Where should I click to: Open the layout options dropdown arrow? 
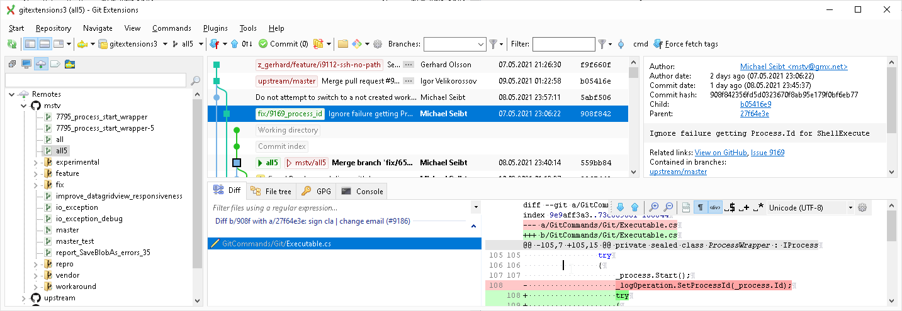pyautogui.click(x=69, y=44)
